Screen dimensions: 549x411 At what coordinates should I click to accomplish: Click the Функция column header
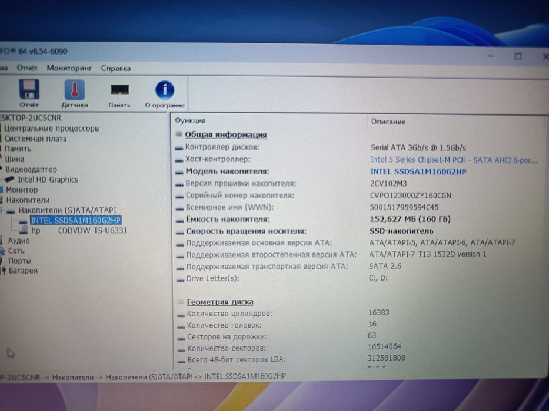click(190, 120)
